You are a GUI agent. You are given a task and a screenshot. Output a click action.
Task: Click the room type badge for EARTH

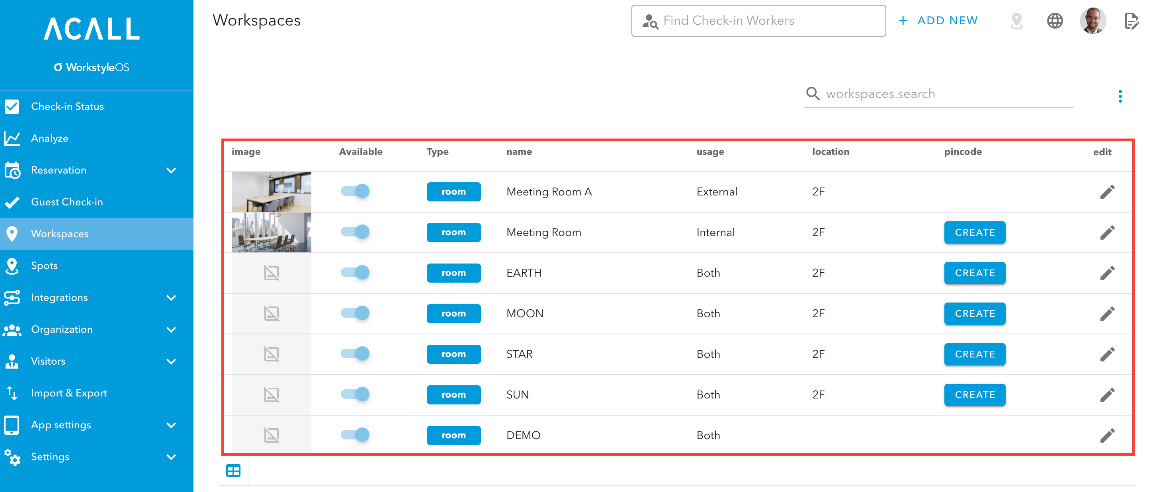coord(453,273)
